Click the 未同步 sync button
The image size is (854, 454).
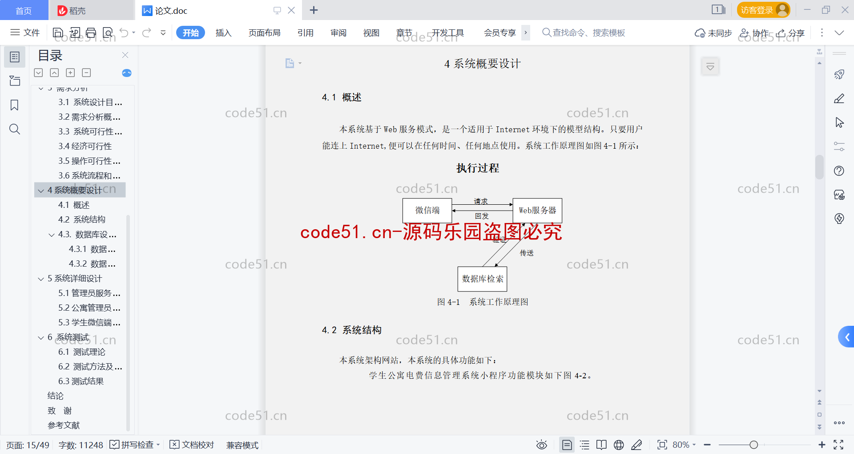pos(713,33)
